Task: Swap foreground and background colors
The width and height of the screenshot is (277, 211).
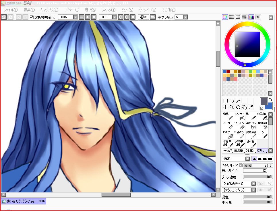Action: [x=270, y=100]
